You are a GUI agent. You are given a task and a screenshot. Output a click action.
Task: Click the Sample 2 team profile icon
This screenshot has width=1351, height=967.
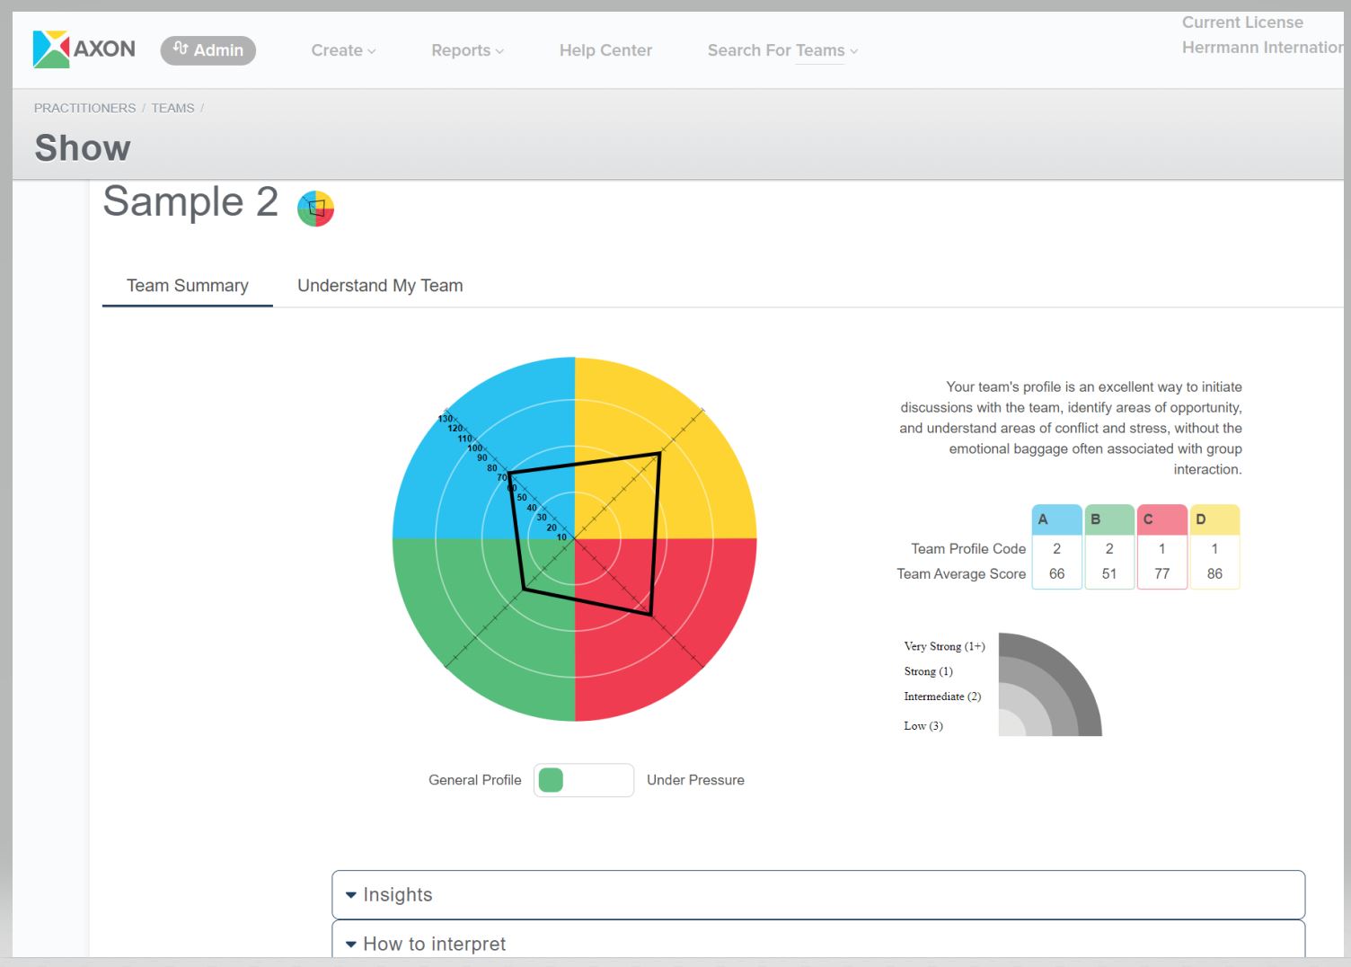point(315,208)
